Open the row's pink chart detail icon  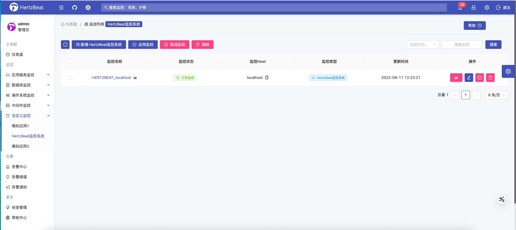(x=456, y=78)
